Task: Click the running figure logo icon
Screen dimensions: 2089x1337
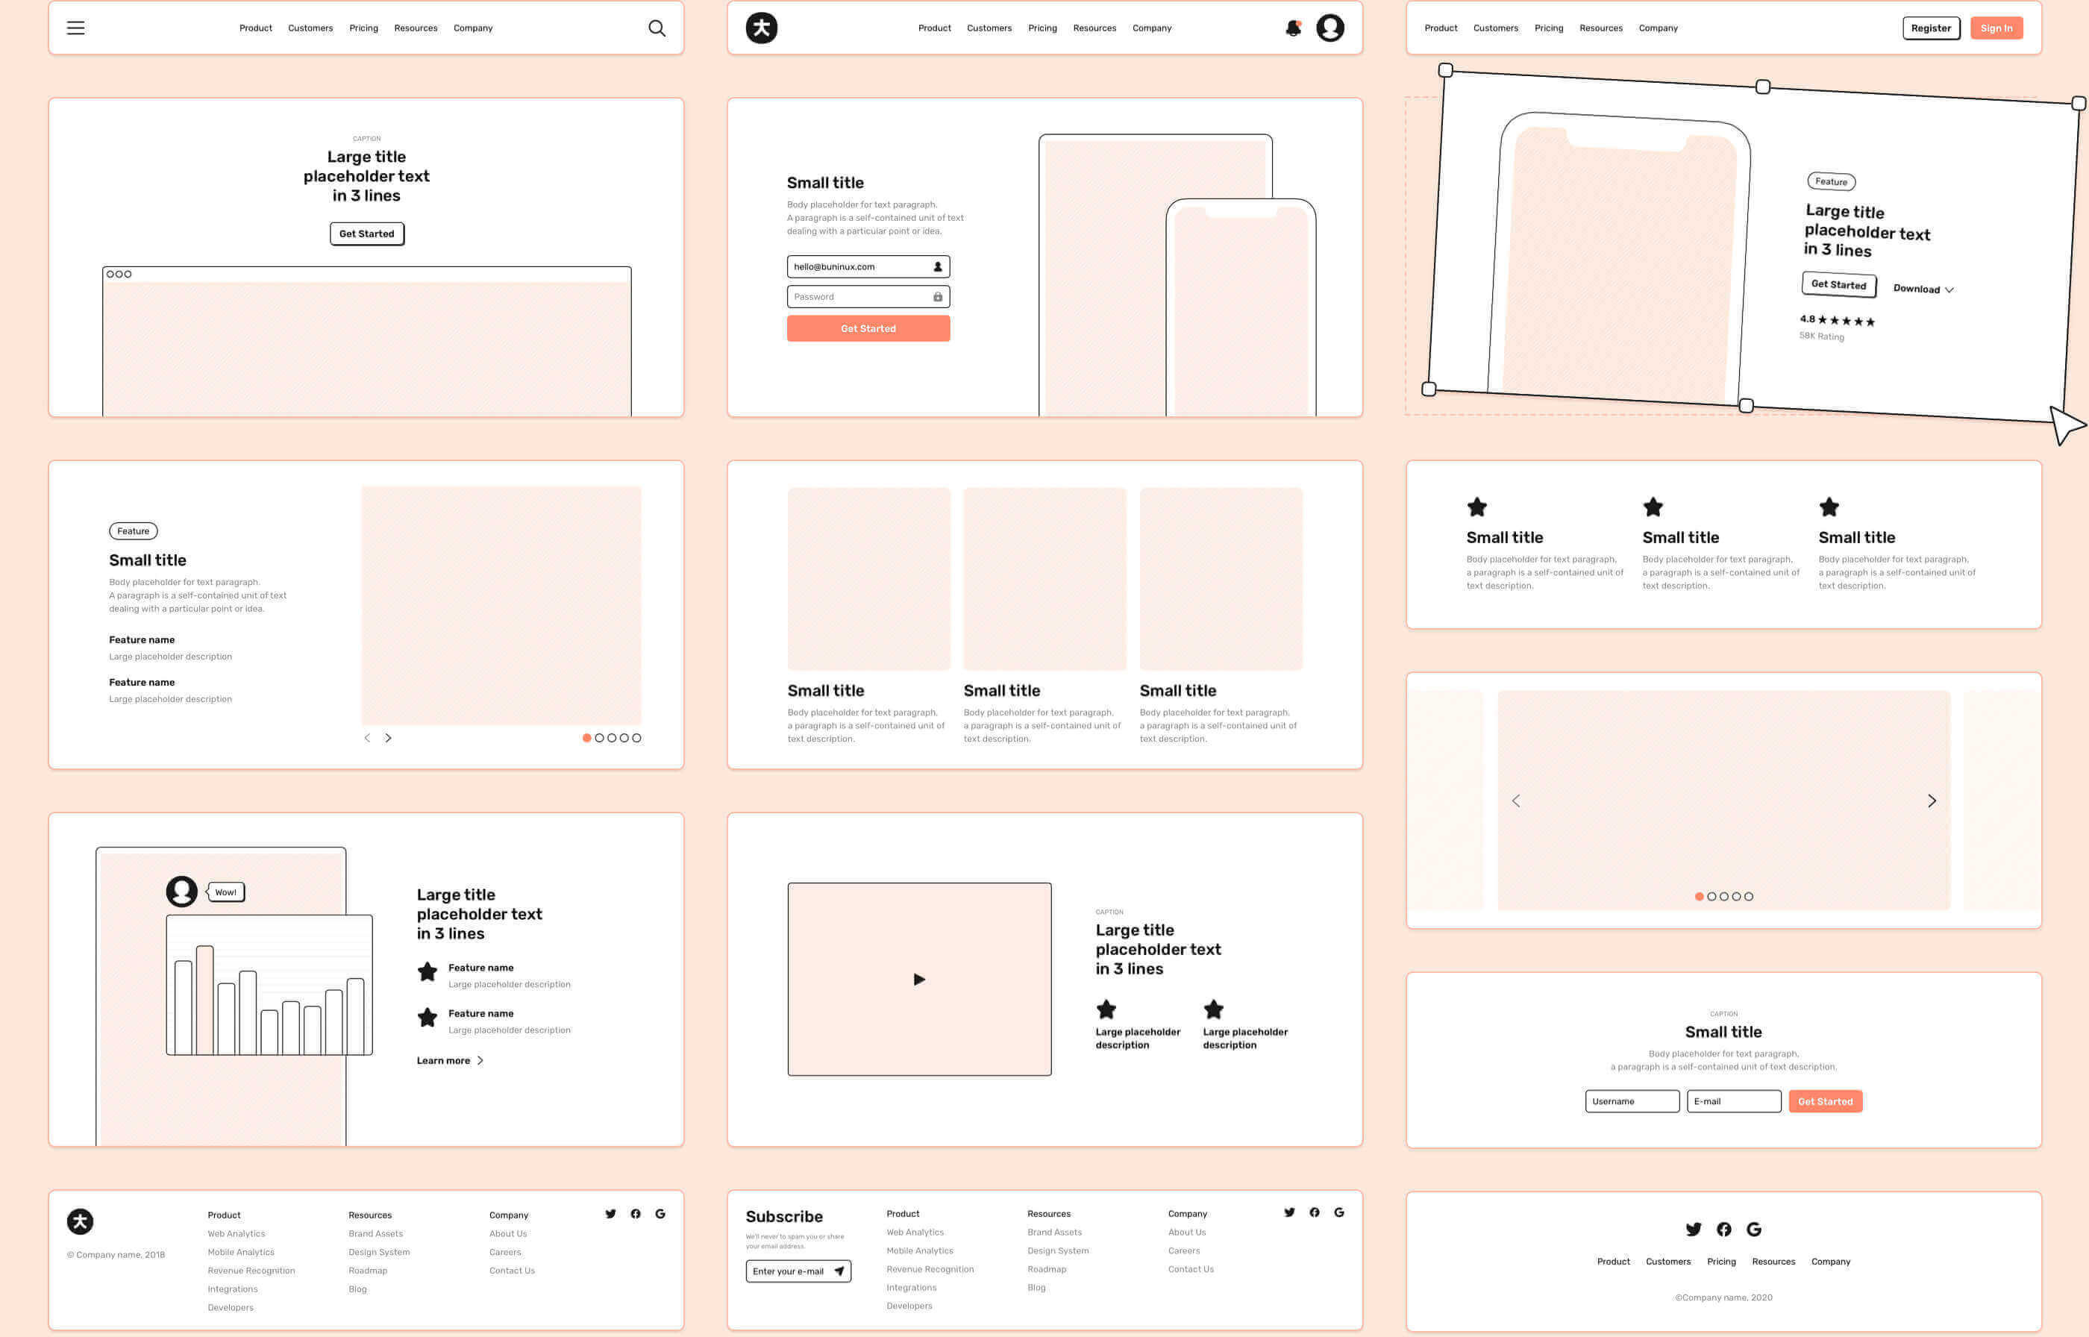Action: tap(761, 28)
